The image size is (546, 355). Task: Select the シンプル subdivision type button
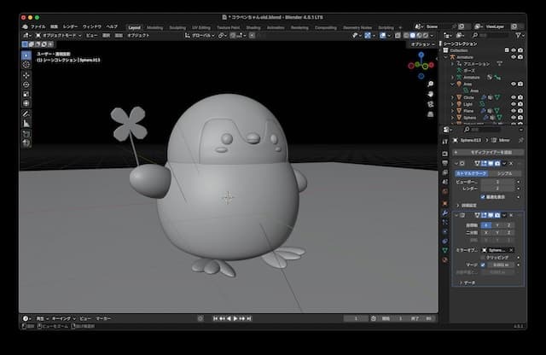coord(504,173)
